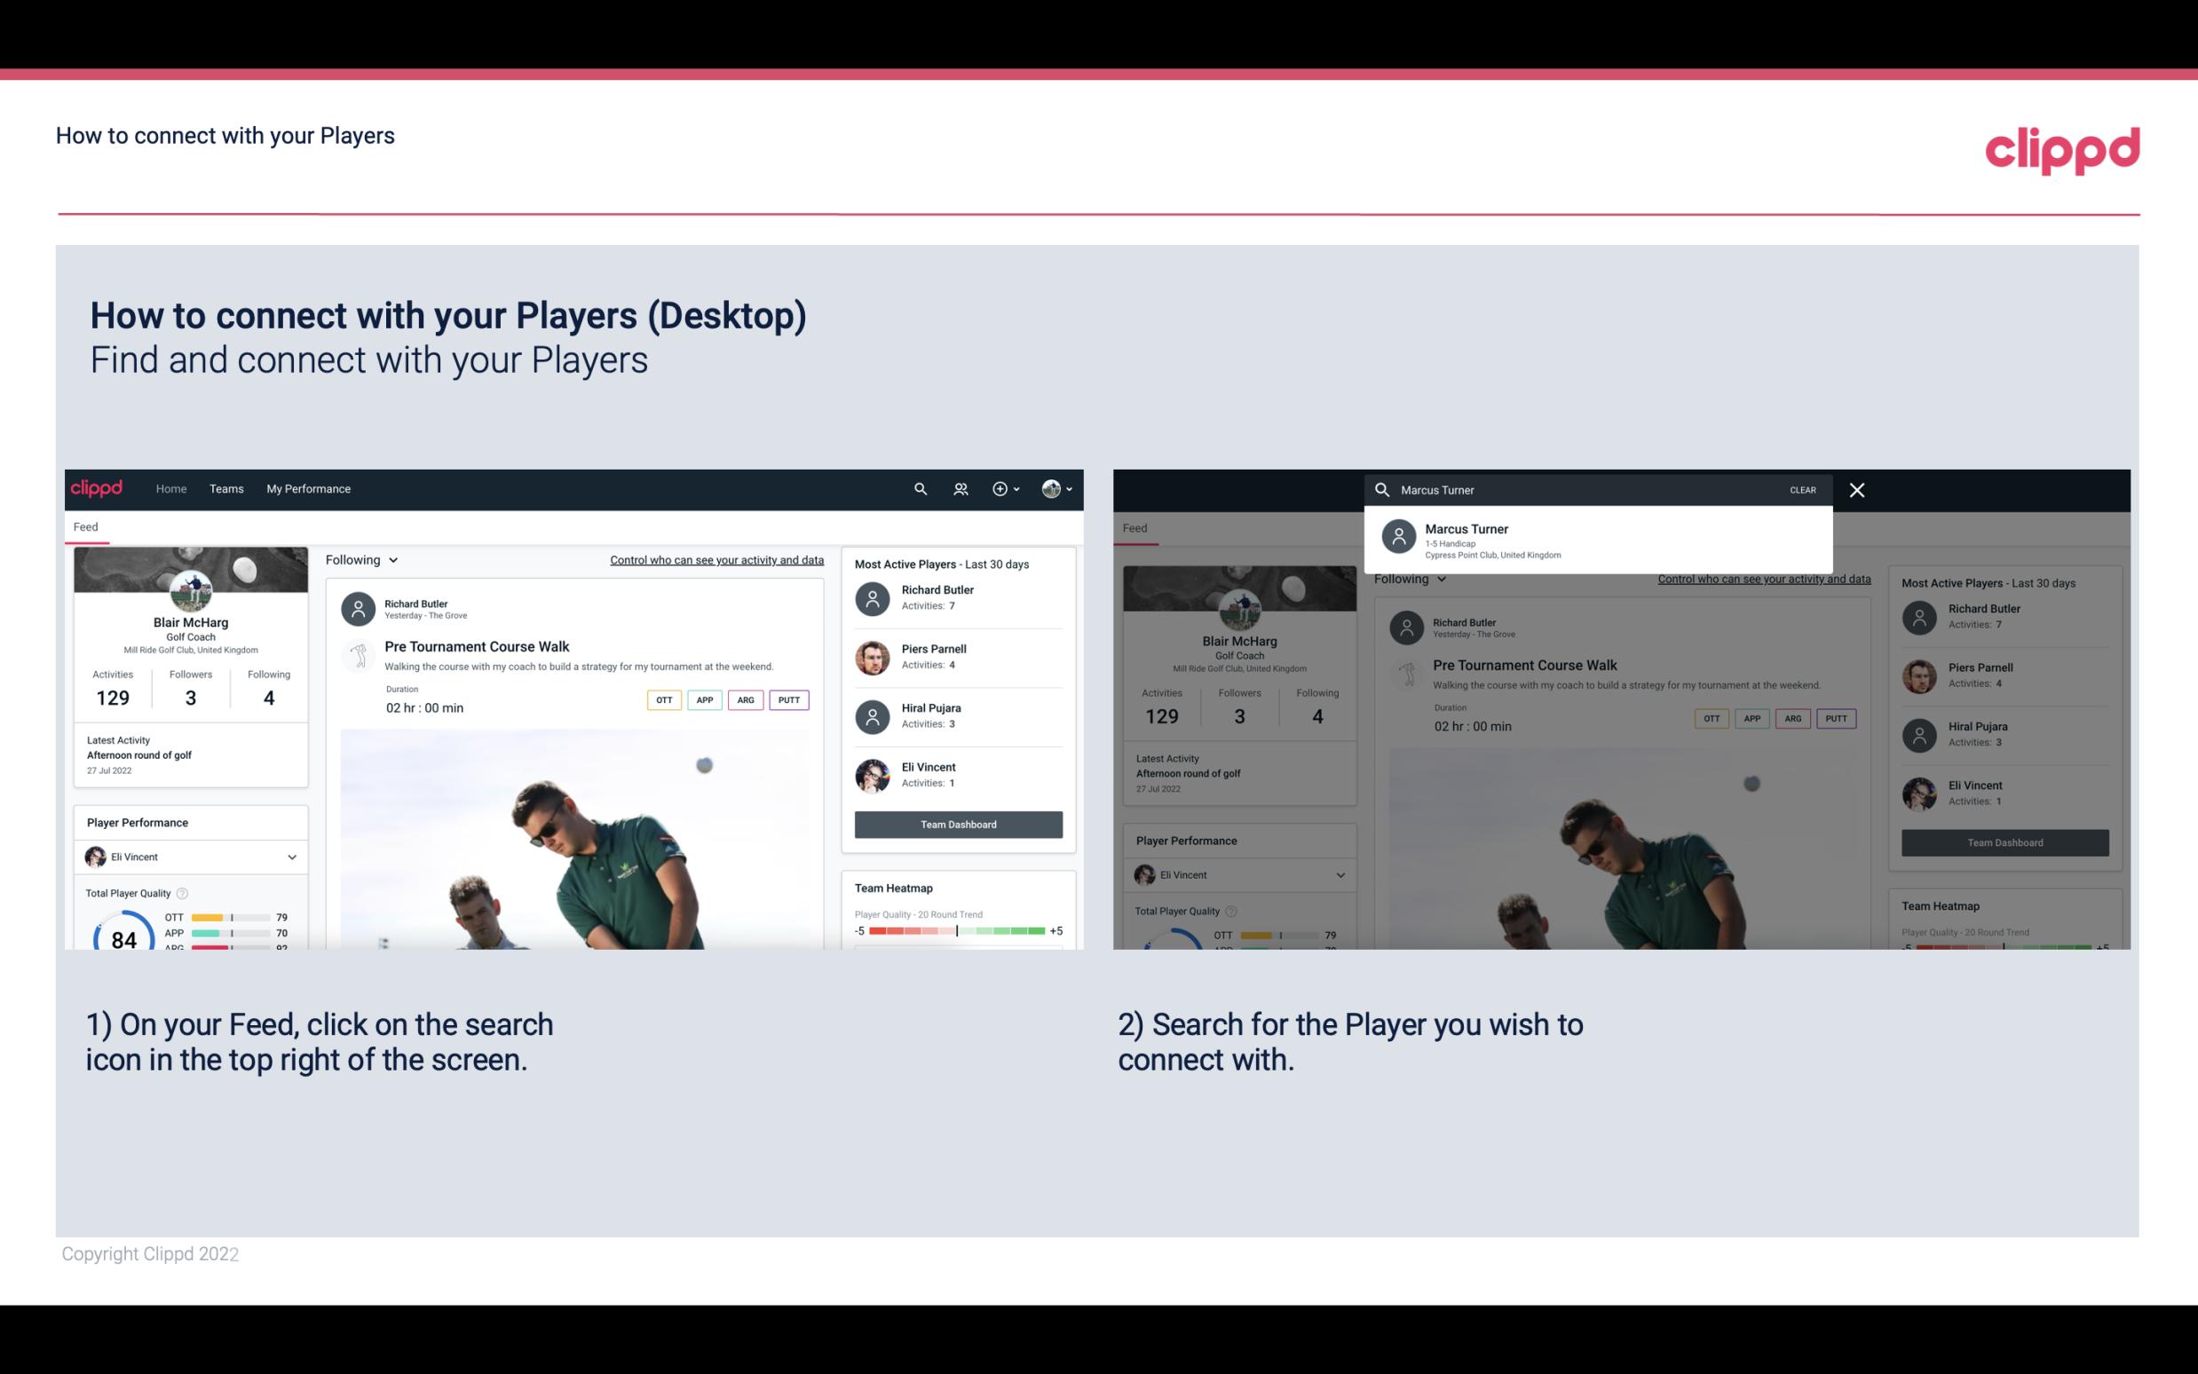Click the Home tab in navigation

[x=170, y=487]
